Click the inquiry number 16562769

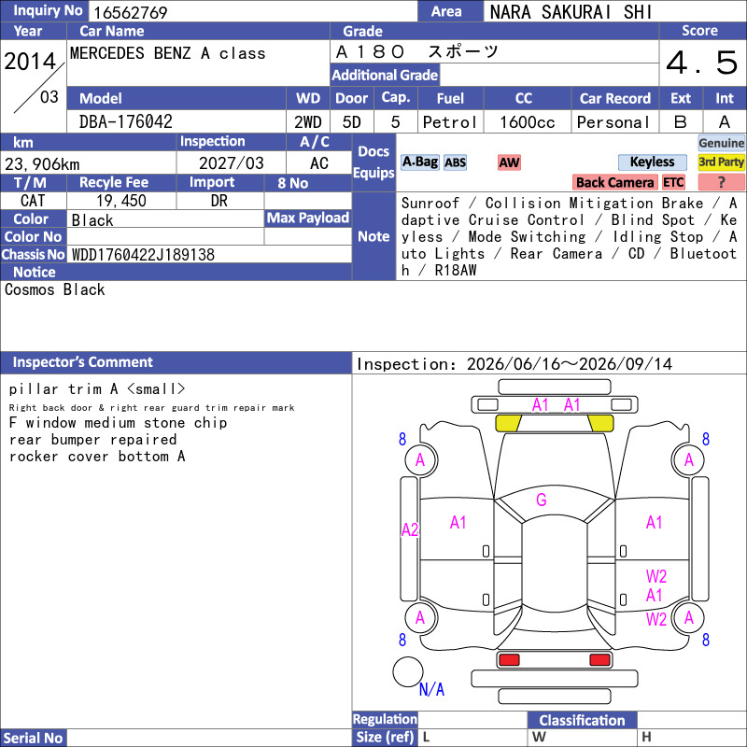[x=130, y=12]
